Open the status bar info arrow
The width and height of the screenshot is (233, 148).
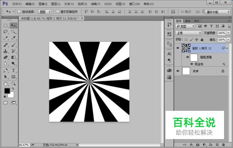77,145
